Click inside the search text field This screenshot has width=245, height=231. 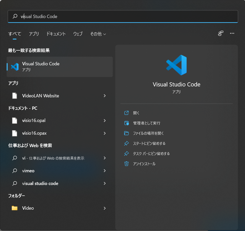point(123,17)
